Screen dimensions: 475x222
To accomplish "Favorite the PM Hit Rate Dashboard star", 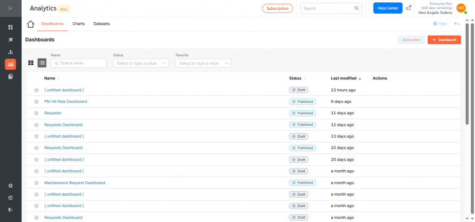I will (x=36, y=102).
